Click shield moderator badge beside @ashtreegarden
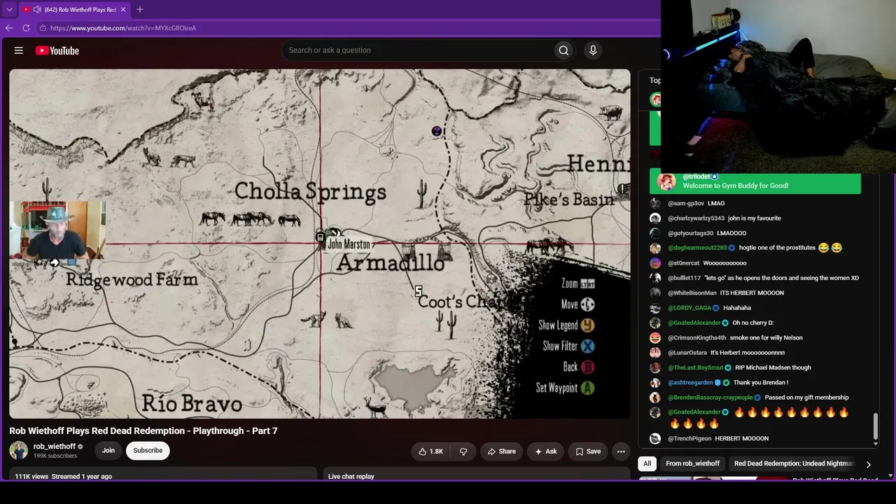This screenshot has height=504, width=896. 717,383
